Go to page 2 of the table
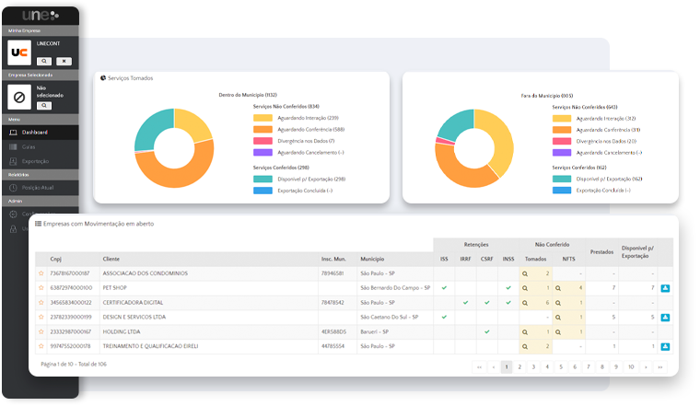Viewport: 700px width, 406px height. point(521,366)
